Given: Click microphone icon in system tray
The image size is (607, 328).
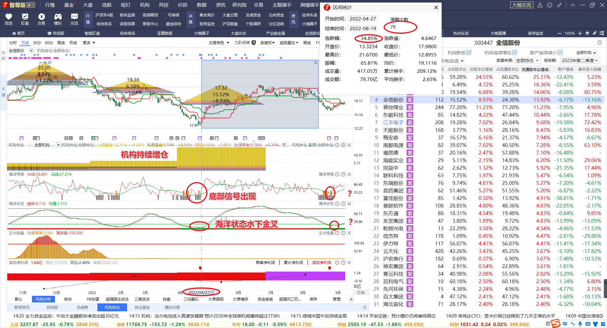Looking at the screenshot, I should coord(580,324).
